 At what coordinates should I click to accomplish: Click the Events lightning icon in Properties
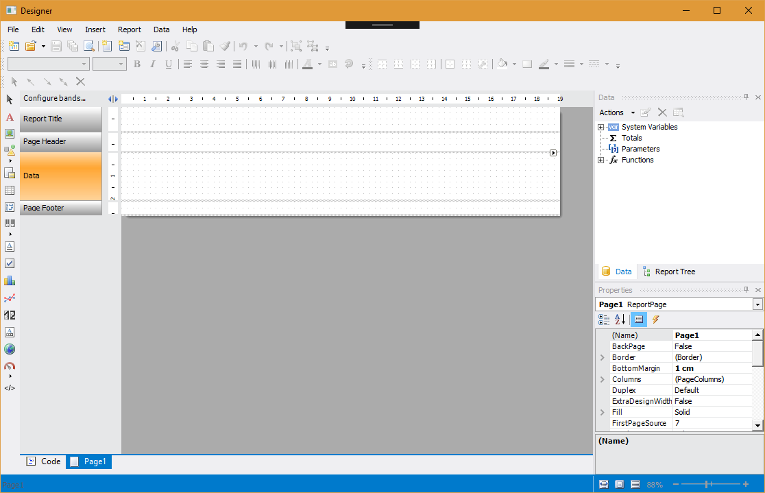(656, 320)
